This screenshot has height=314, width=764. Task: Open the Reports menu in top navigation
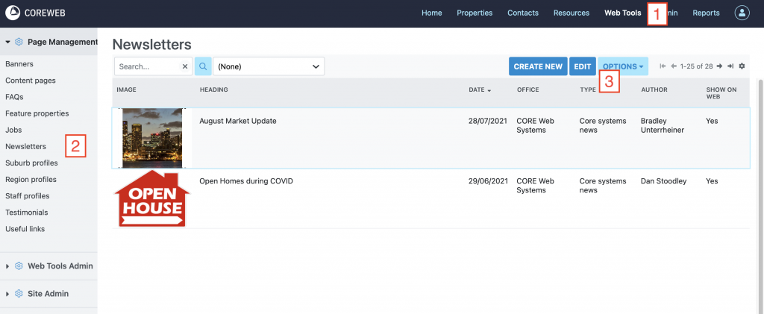(706, 13)
